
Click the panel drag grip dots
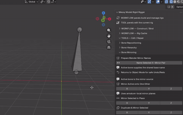(x=181, y=12)
